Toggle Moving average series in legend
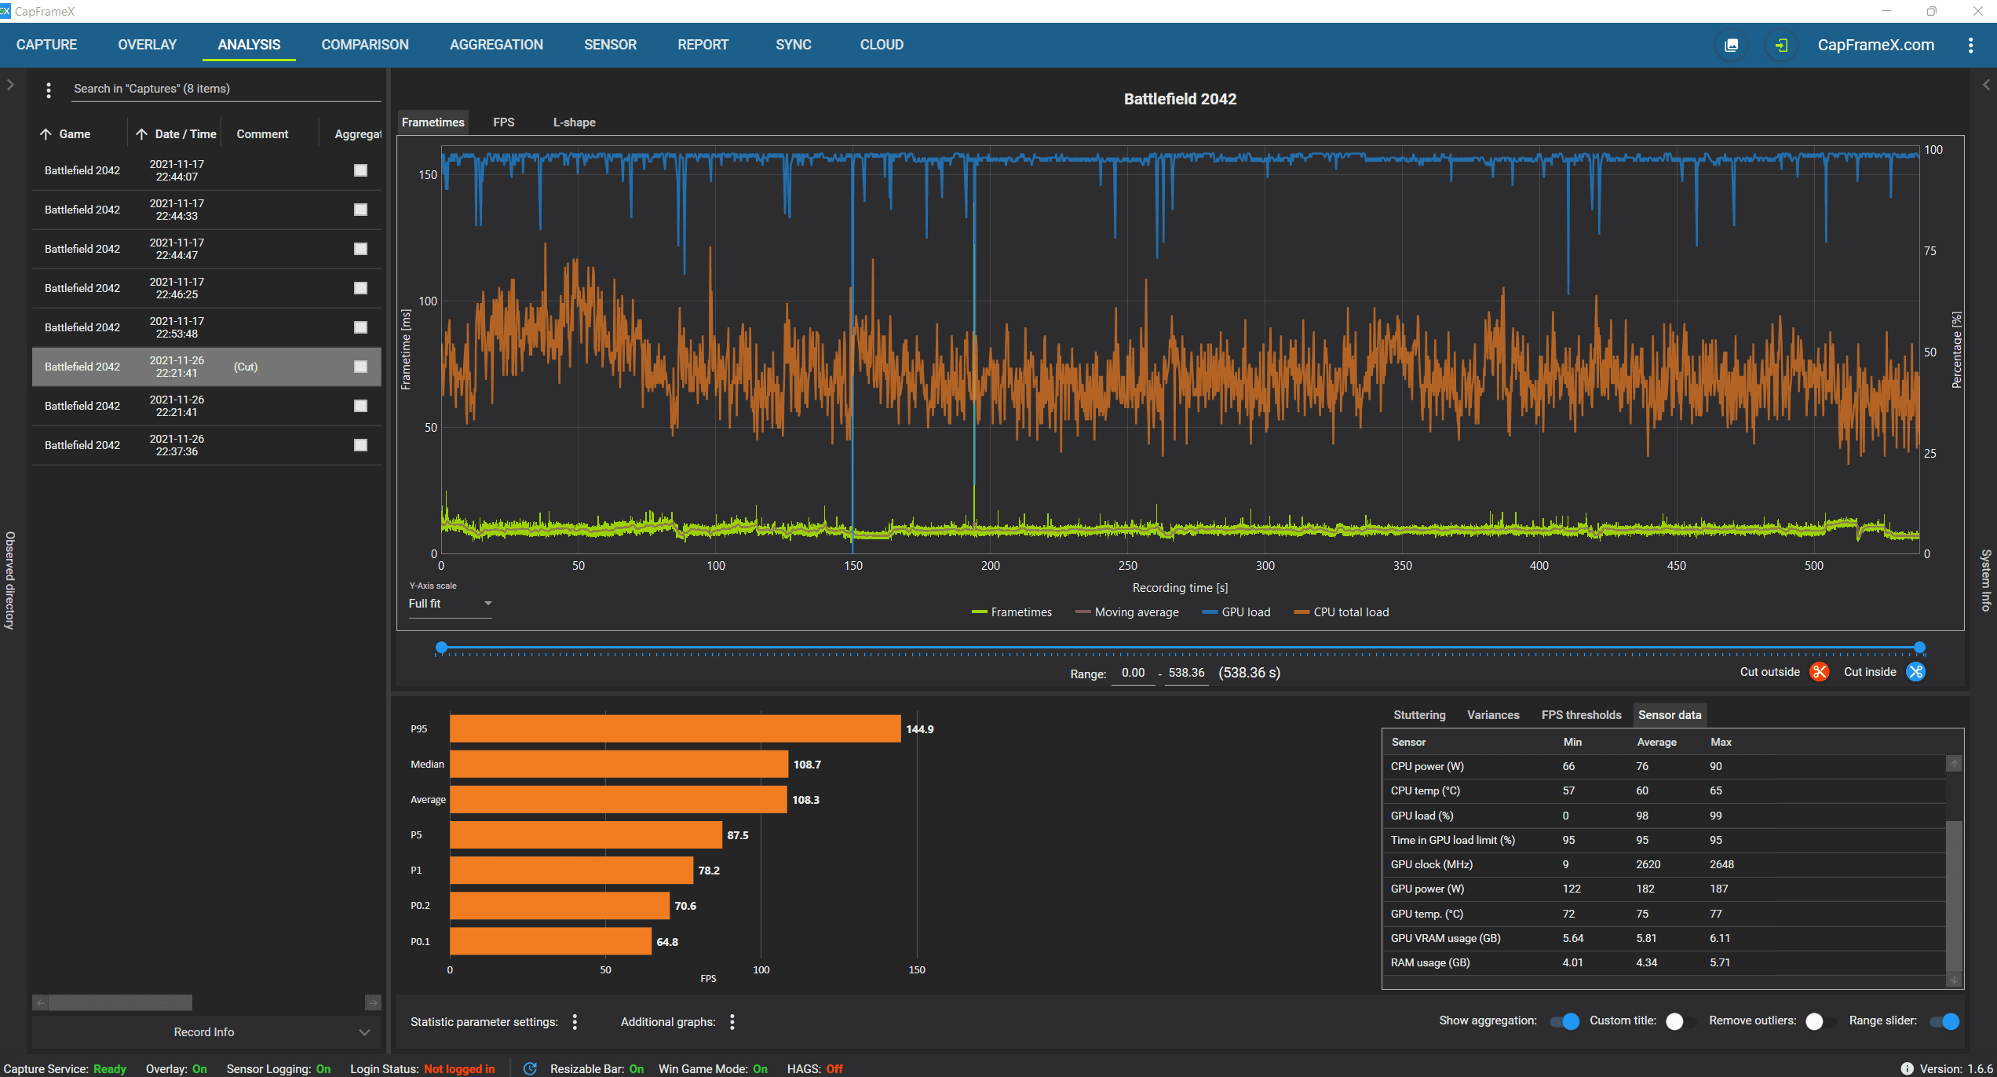1997x1077 pixels. pyautogui.click(x=1126, y=612)
